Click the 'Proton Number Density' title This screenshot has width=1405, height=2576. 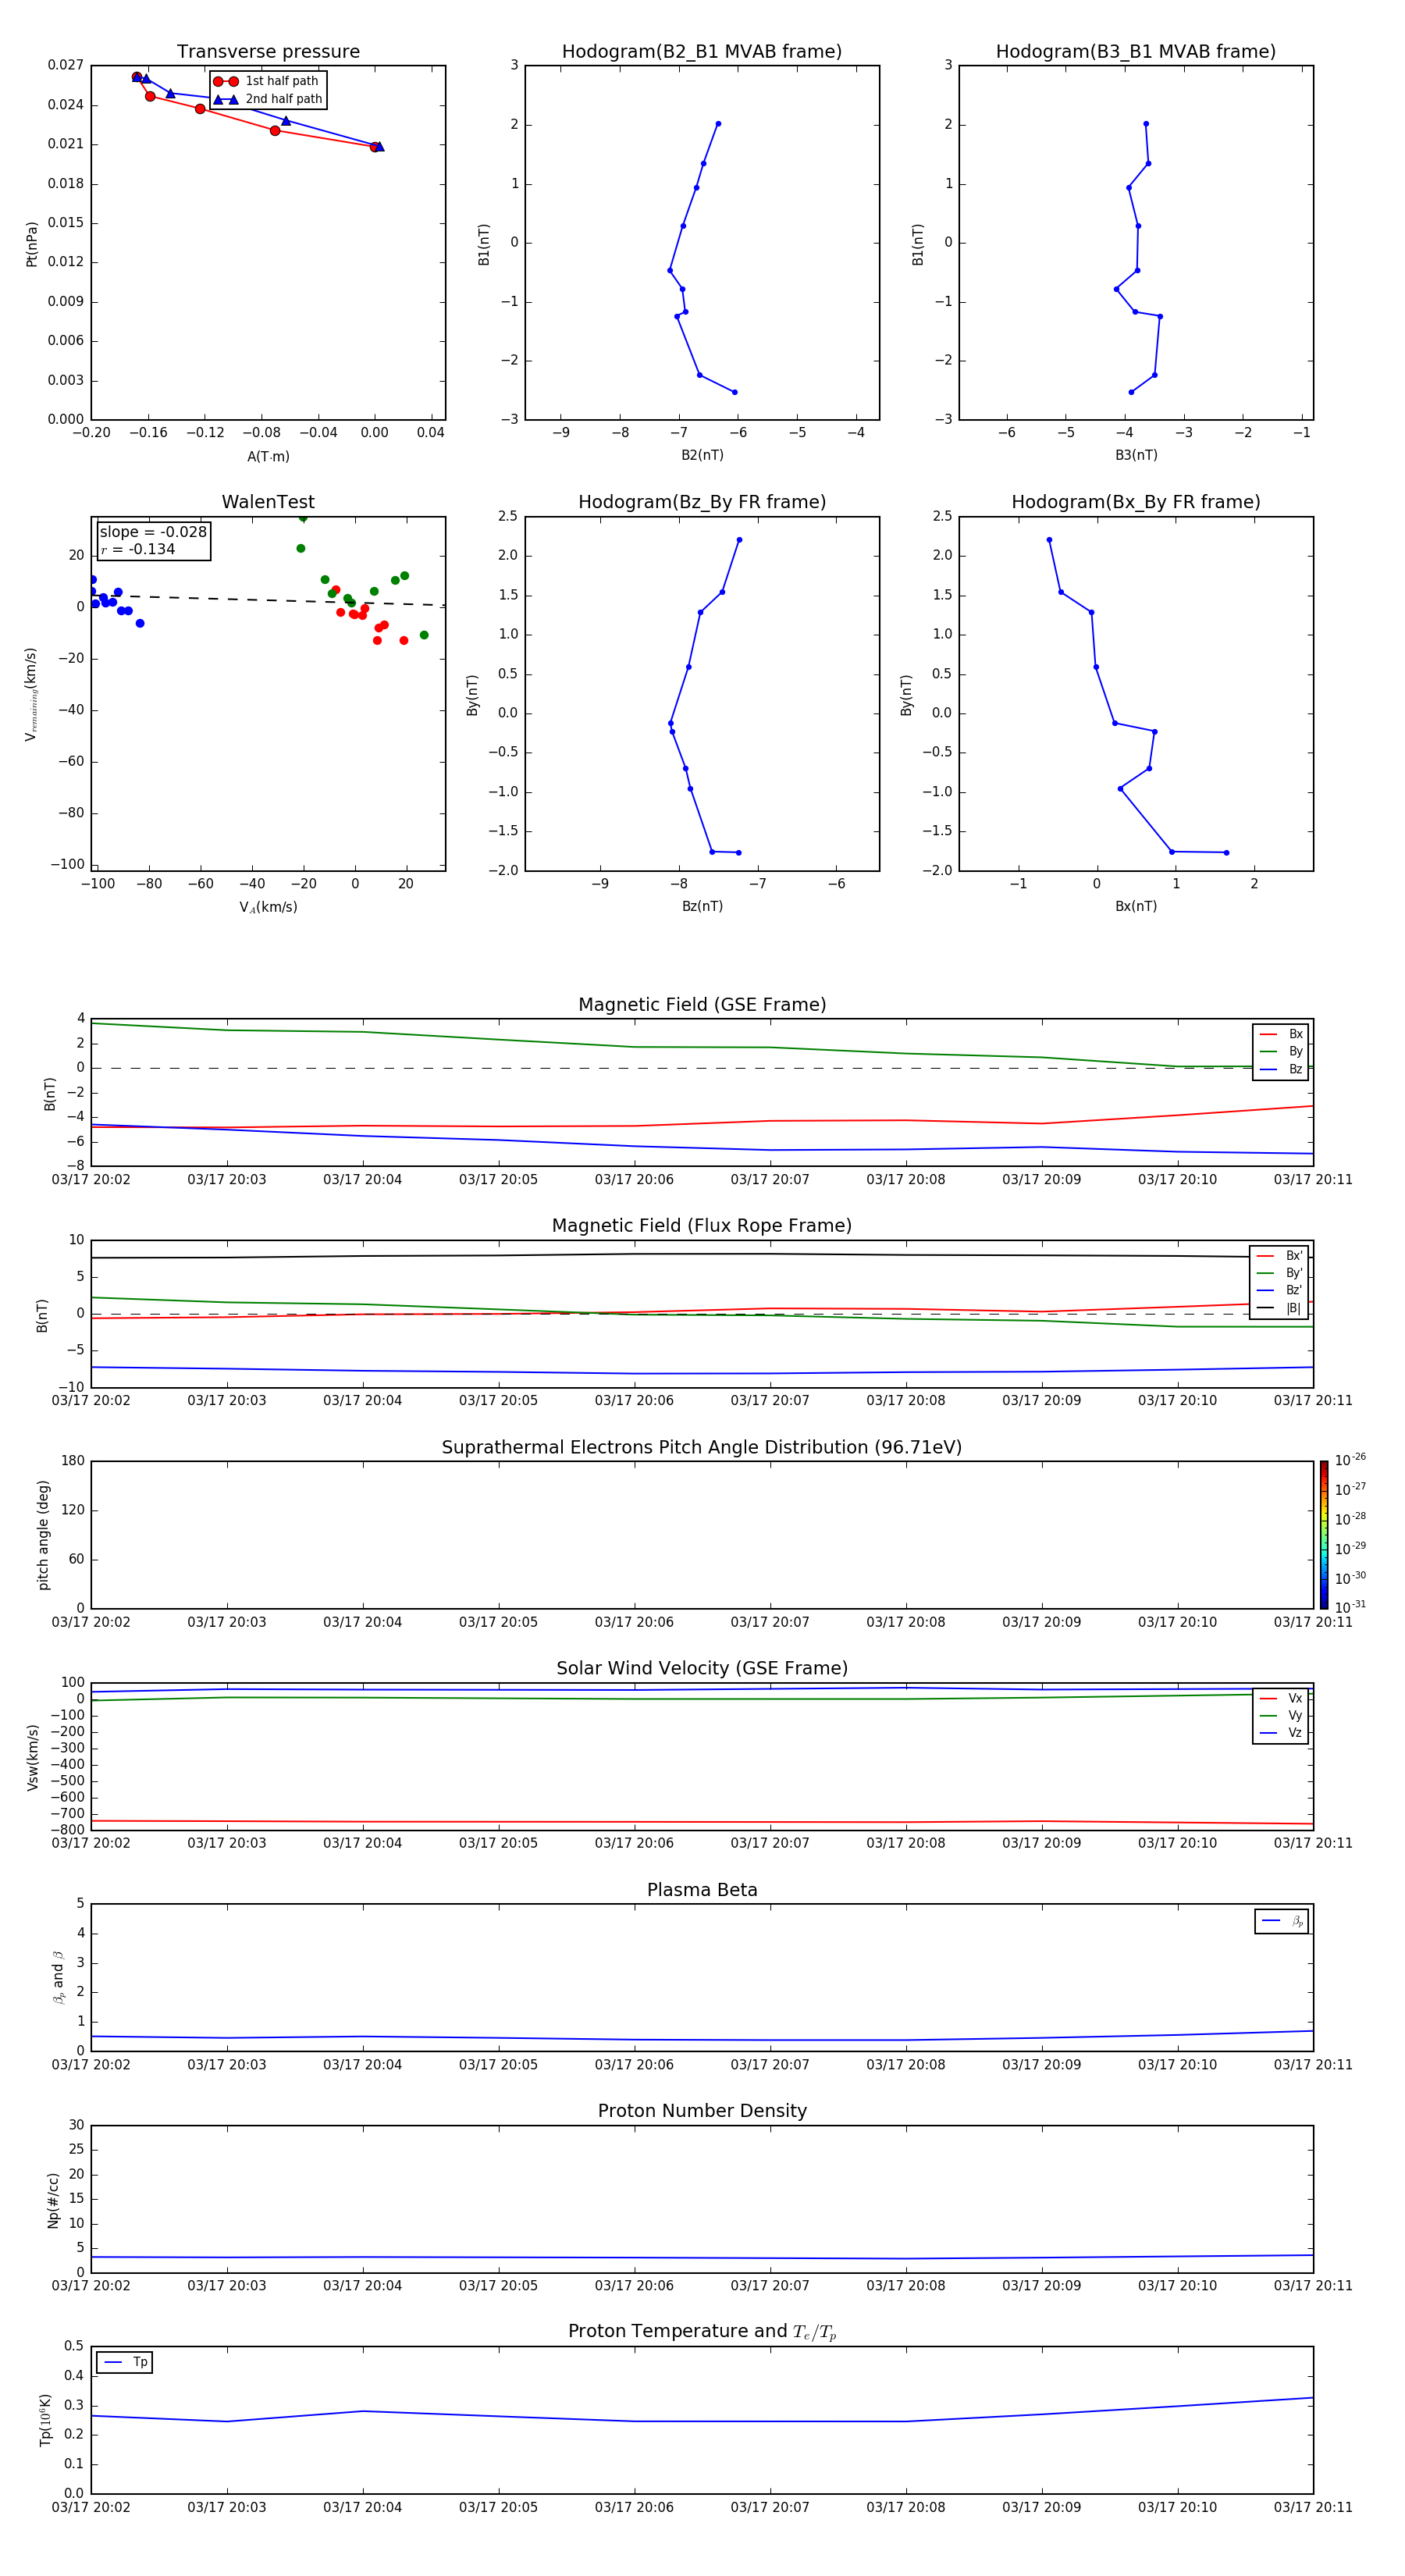click(702, 2111)
